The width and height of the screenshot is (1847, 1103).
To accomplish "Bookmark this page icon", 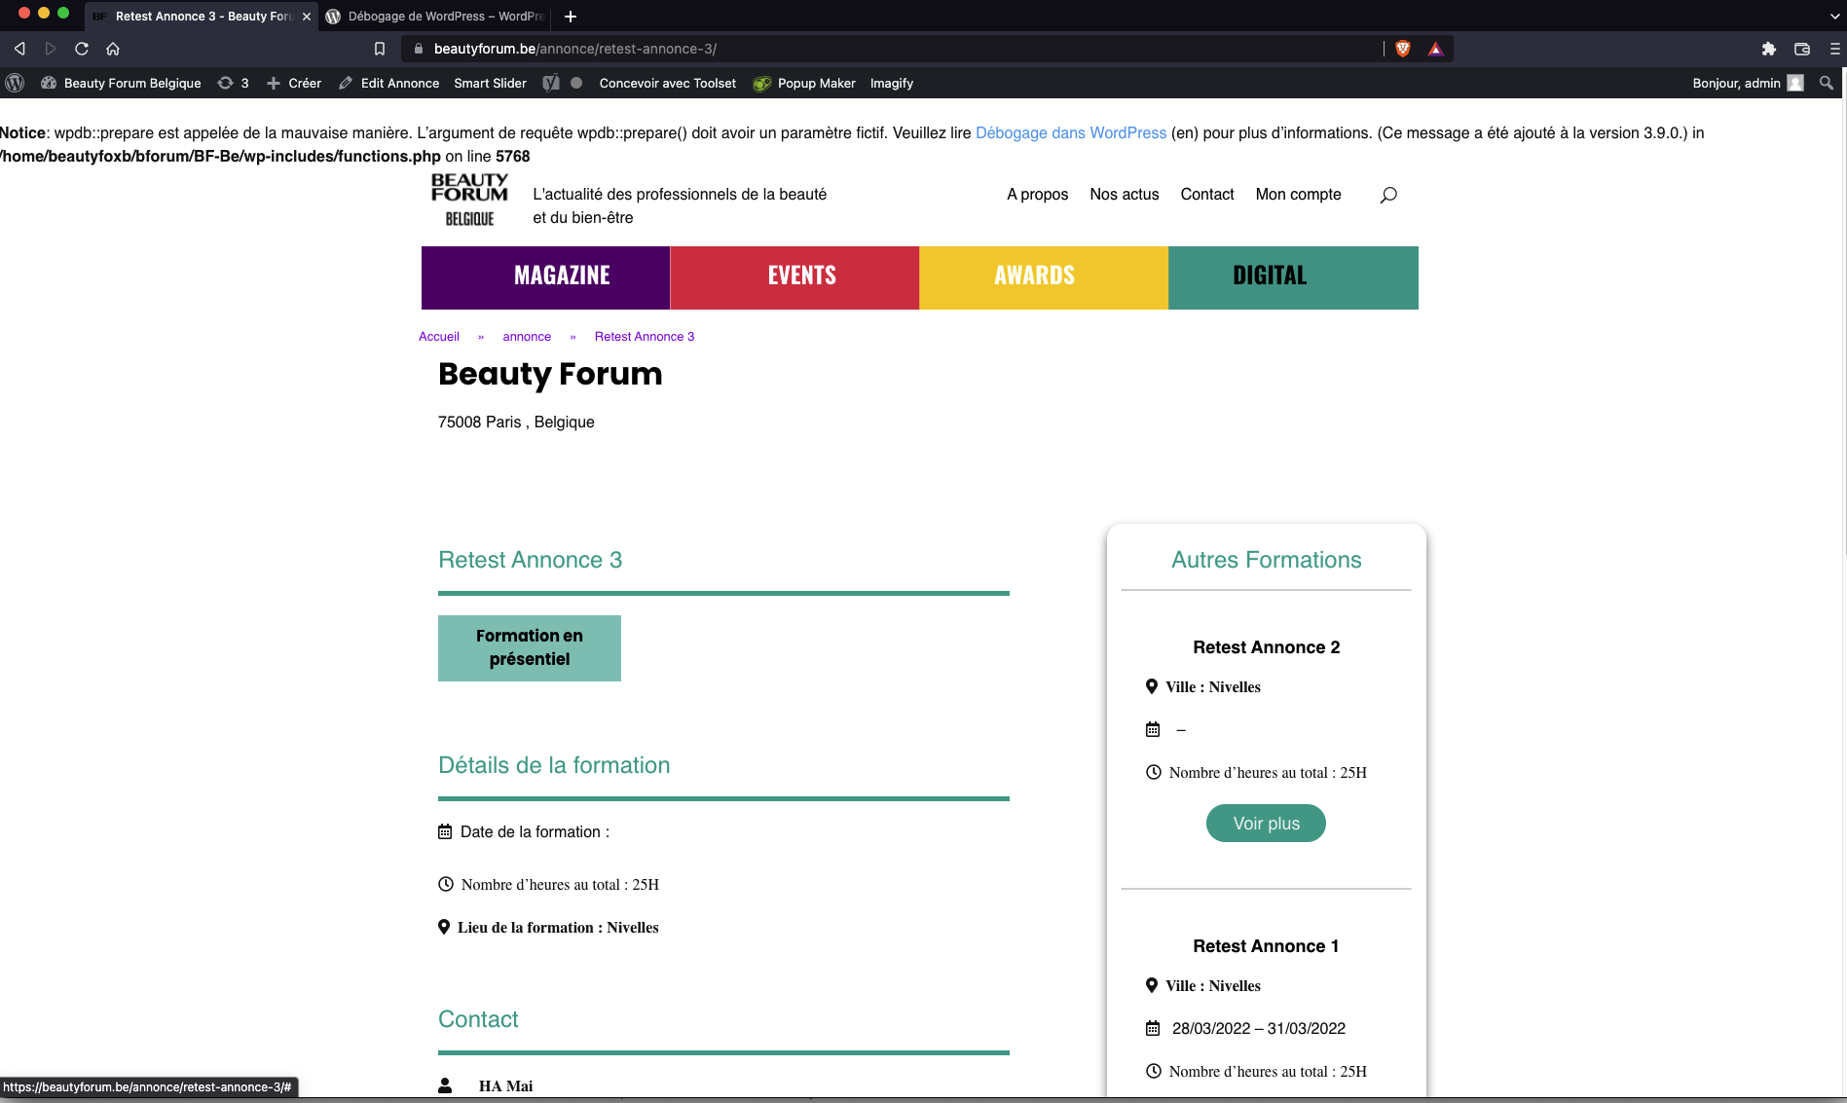I will click(380, 49).
